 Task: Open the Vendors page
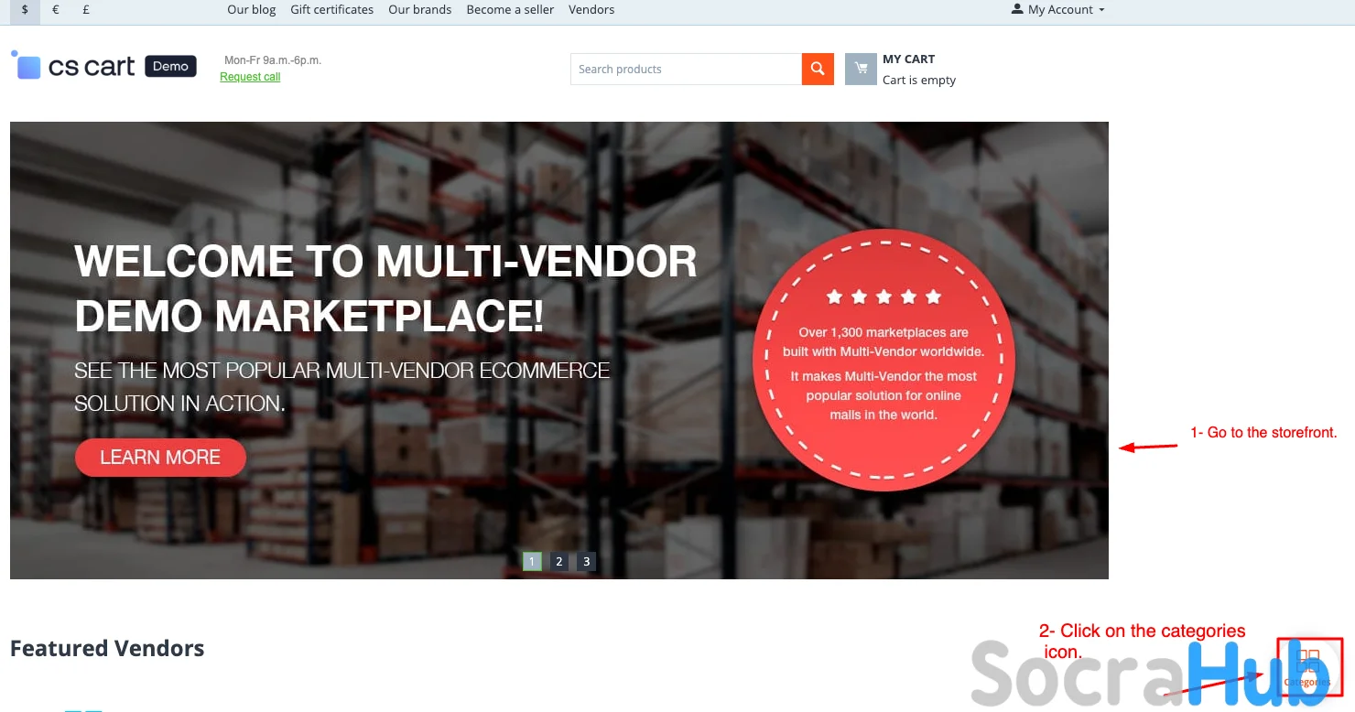pyautogui.click(x=591, y=10)
